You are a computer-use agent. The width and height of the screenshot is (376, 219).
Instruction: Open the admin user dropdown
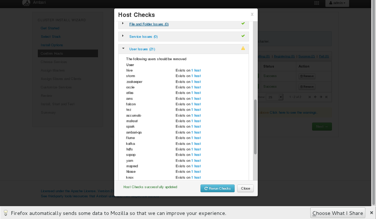[x=337, y=3]
